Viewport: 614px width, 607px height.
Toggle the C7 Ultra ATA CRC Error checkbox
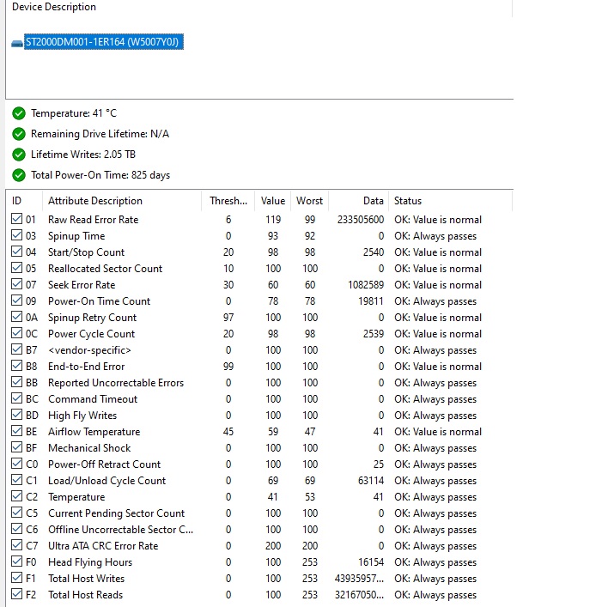(16, 545)
